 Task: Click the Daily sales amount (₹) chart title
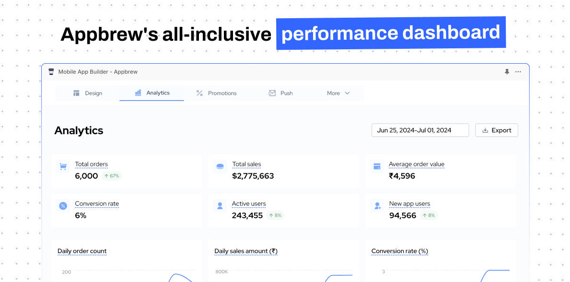(246, 251)
